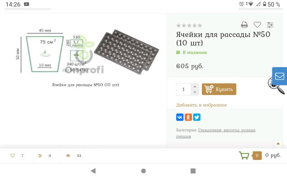Click Добавить в избранное link
This screenshot has height=179, width=287.
(201, 105)
